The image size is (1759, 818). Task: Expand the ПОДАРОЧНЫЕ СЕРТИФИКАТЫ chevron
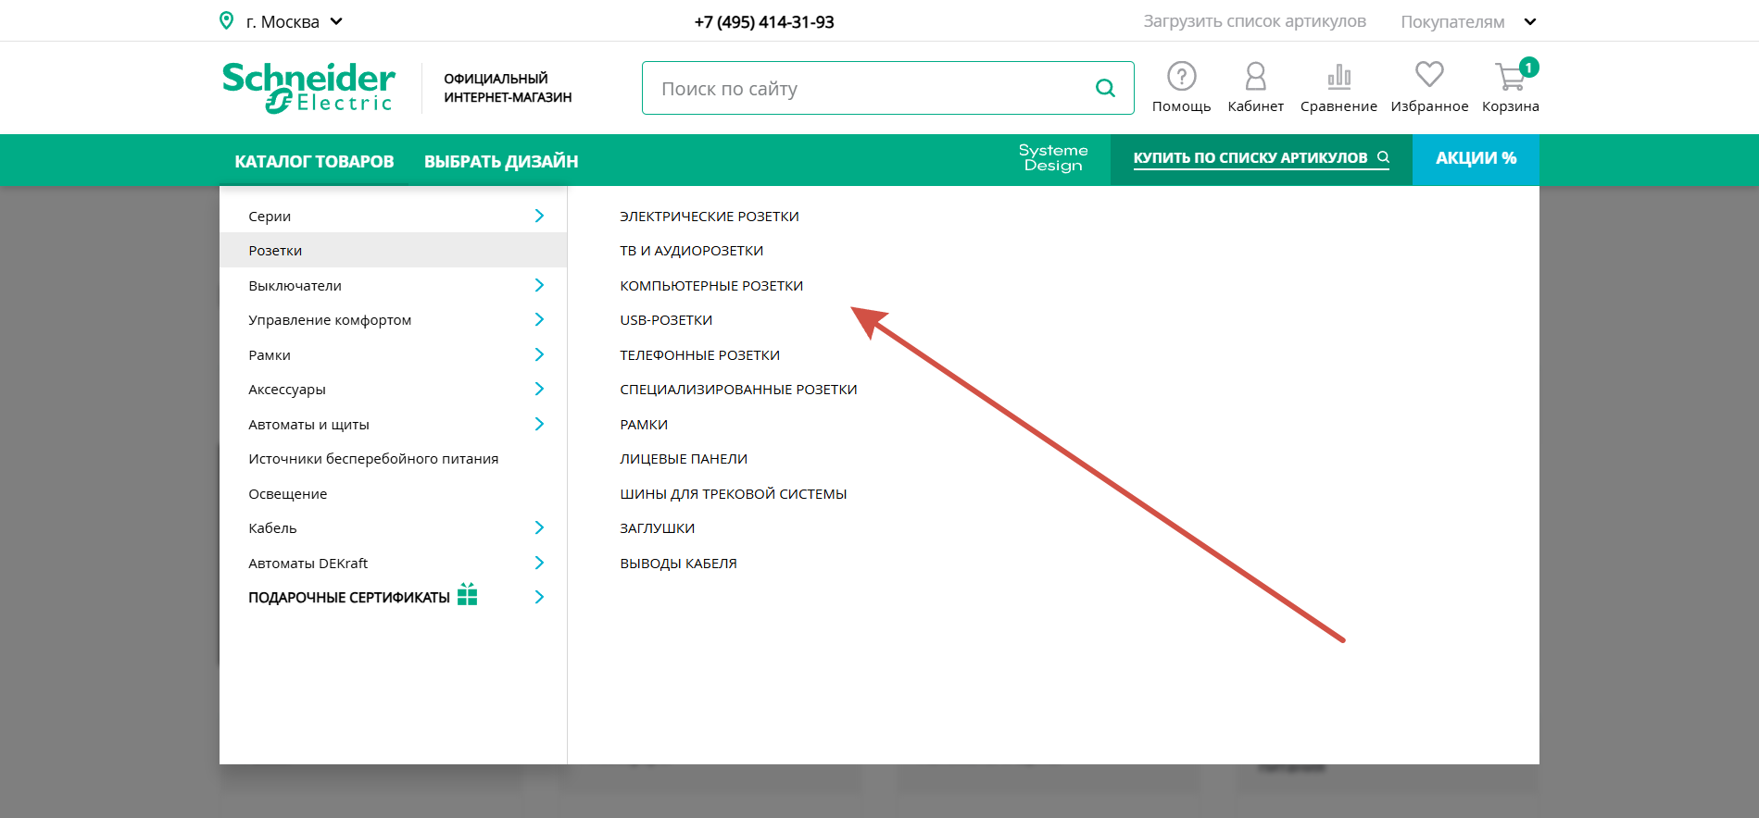click(539, 597)
